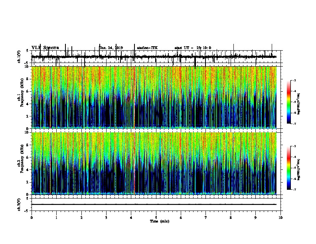Click time axis tick label "1"
The width and height of the screenshot is (316, 244).
coord(56,217)
